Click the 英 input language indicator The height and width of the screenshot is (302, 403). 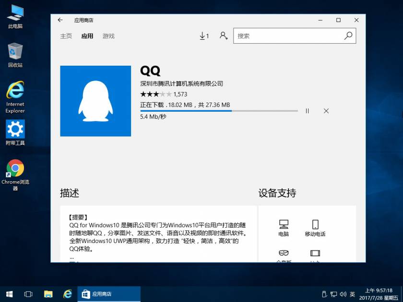coord(352,294)
